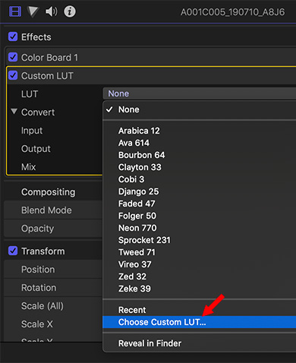Disable the Color Board 1 effect checkbox

point(13,57)
